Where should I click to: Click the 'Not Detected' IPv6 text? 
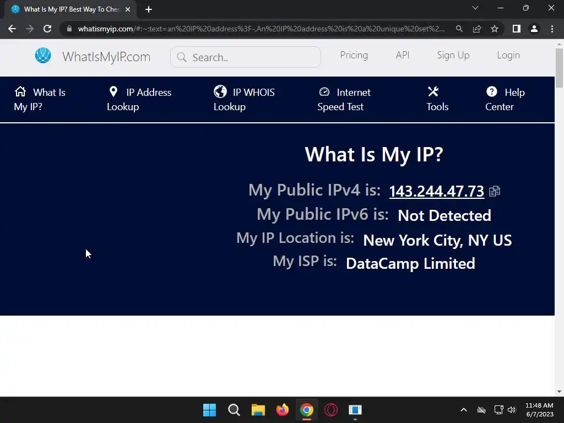click(x=444, y=215)
